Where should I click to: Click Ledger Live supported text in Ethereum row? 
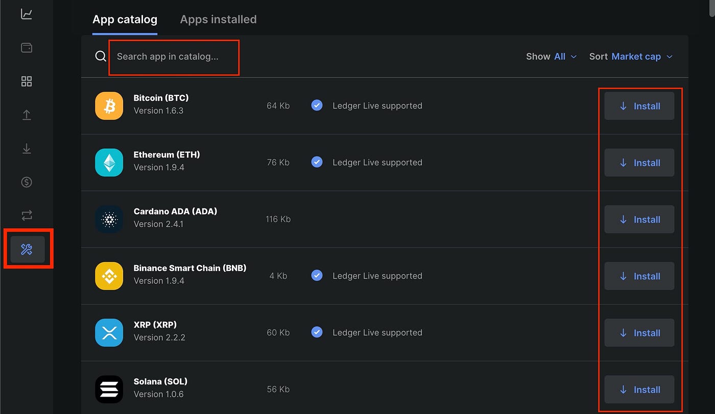coord(377,163)
